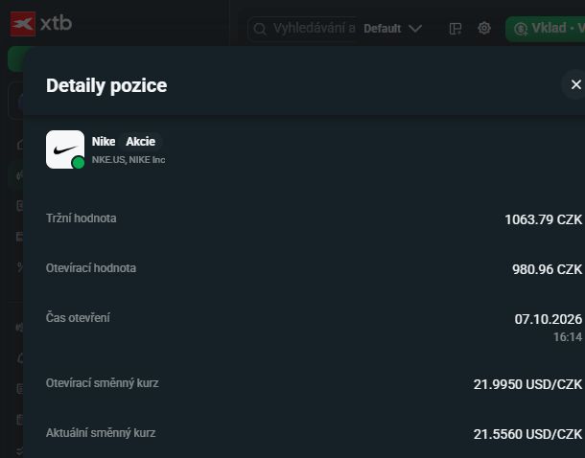This screenshot has width=585, height=458.
Task: Click the Akcie tag beside Nike
Action: (141, 142)
